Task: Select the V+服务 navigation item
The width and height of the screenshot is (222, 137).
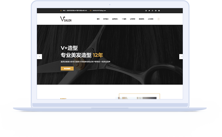Action: (124, 19)
